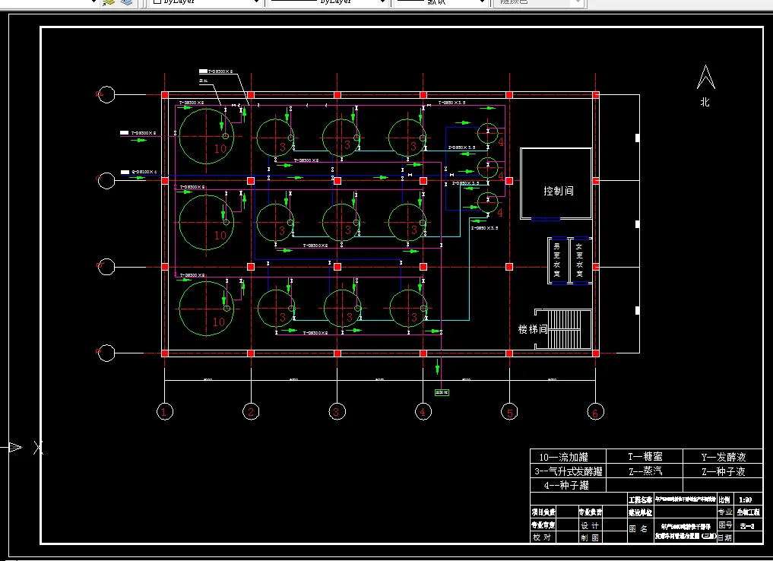Image resolution: width=773 pixels, height=561 pixels.
Task: Open the ByLayer linetype dropdown
Action: click(326, 2)
